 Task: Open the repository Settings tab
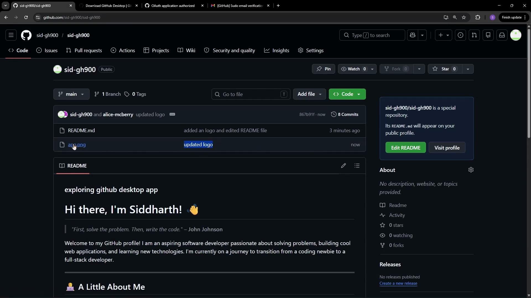tap(311, 50)
